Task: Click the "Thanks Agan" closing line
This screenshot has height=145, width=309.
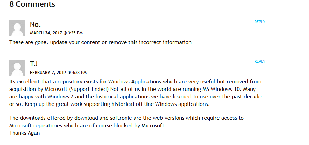Action: point(24,133)
